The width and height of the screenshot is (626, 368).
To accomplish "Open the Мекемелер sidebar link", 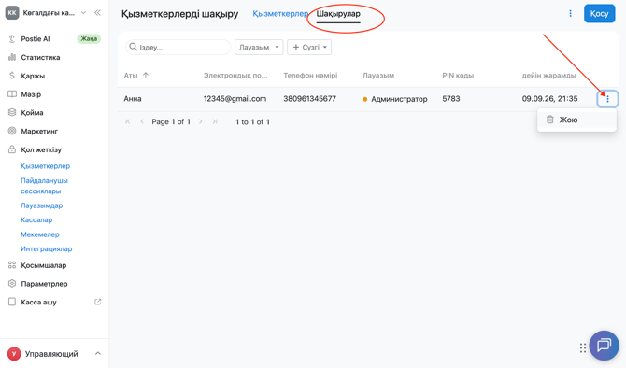I will click(40, 234).
